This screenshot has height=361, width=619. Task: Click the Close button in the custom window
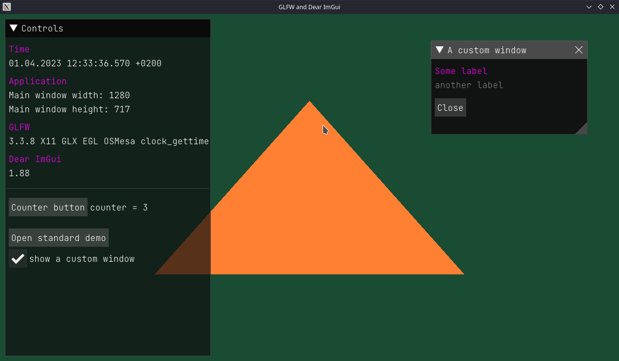450,107
